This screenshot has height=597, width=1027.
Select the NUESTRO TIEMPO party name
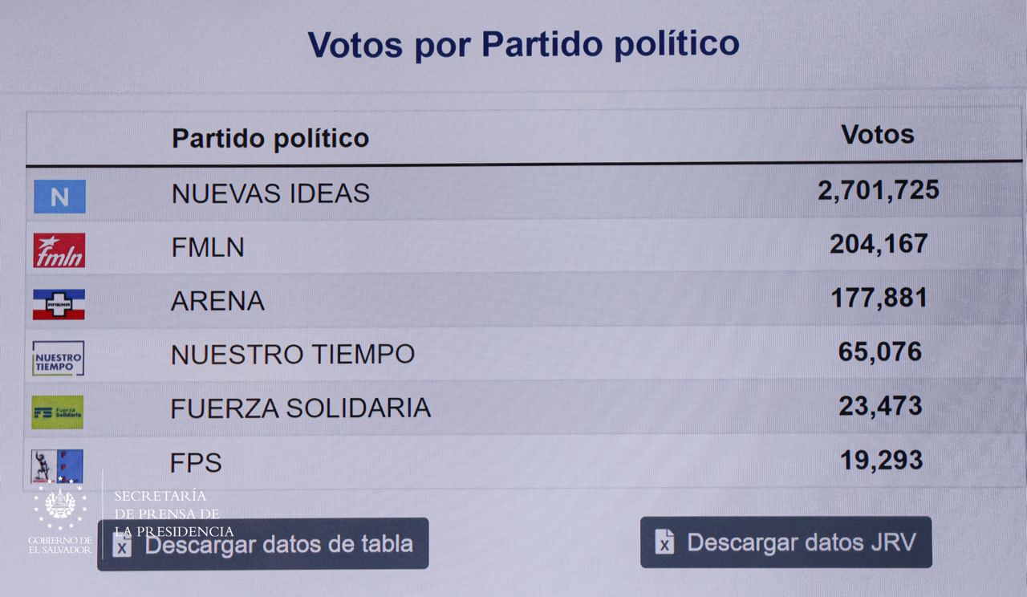coord(293,354)
